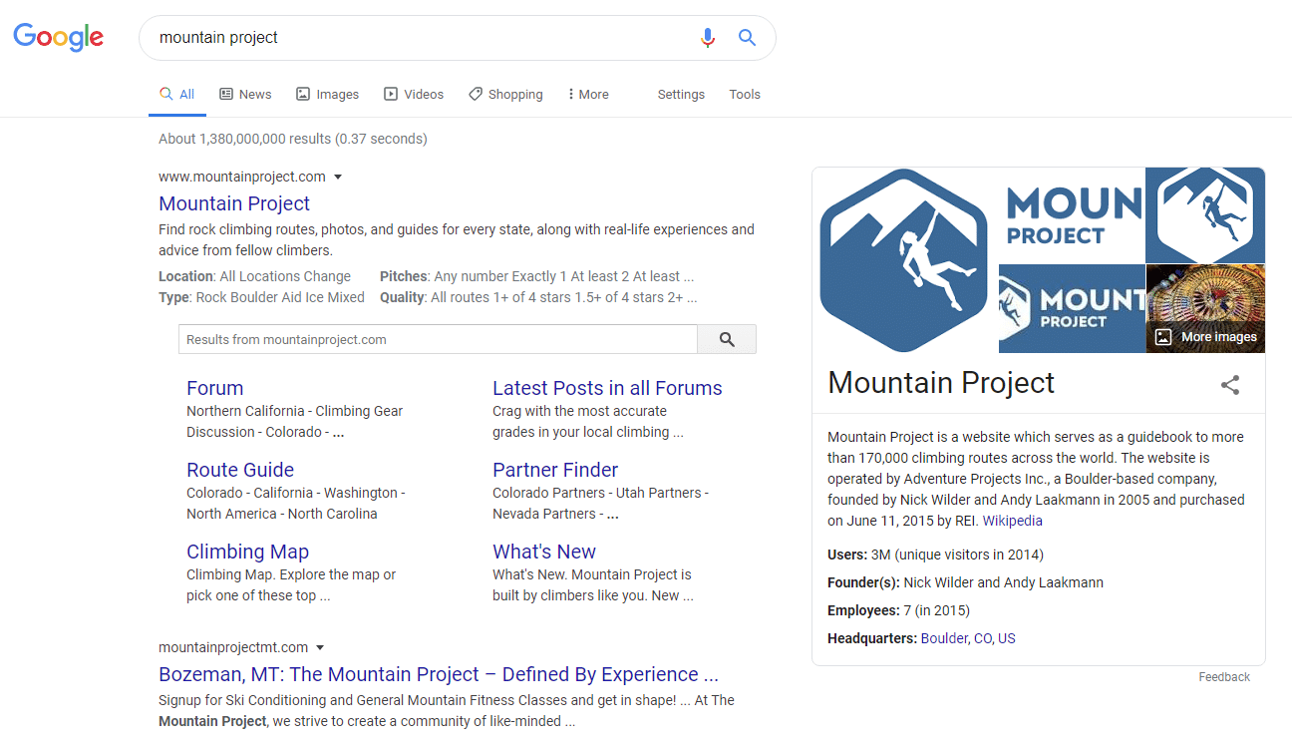Click the Employees: 7 (in 2015) row
The image size is (1292, 744).
click(898, 610)
